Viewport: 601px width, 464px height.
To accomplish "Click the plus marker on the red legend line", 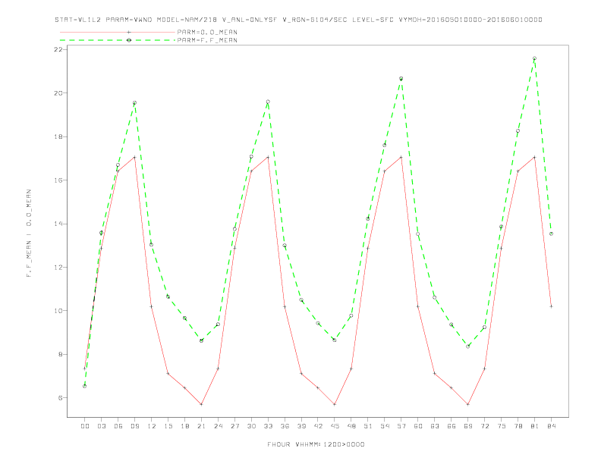I will (x=129, y=32).
